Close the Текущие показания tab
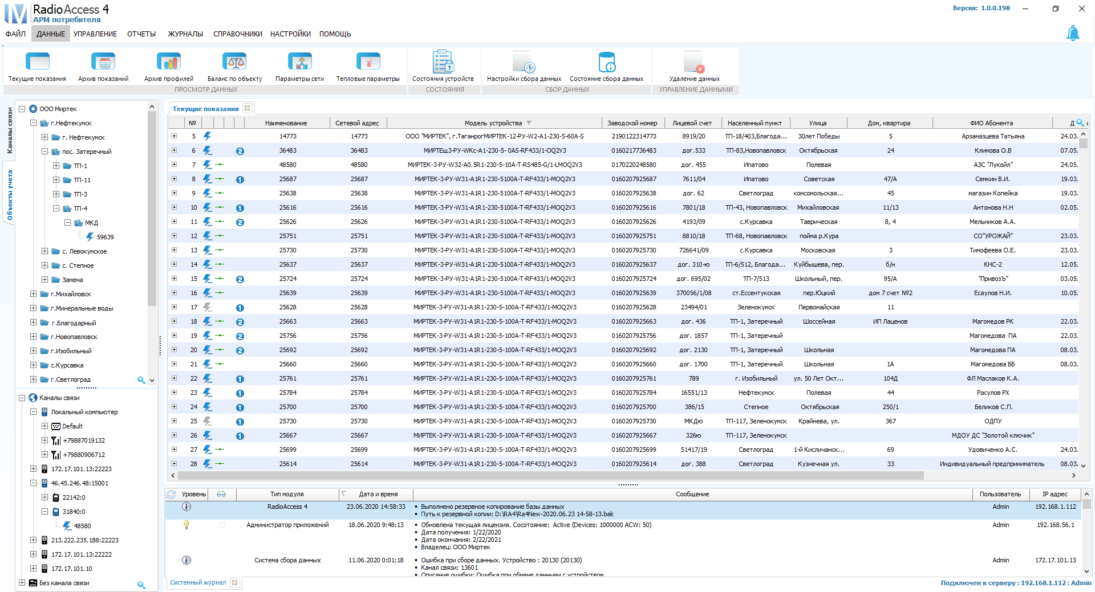 click(248, 108)
